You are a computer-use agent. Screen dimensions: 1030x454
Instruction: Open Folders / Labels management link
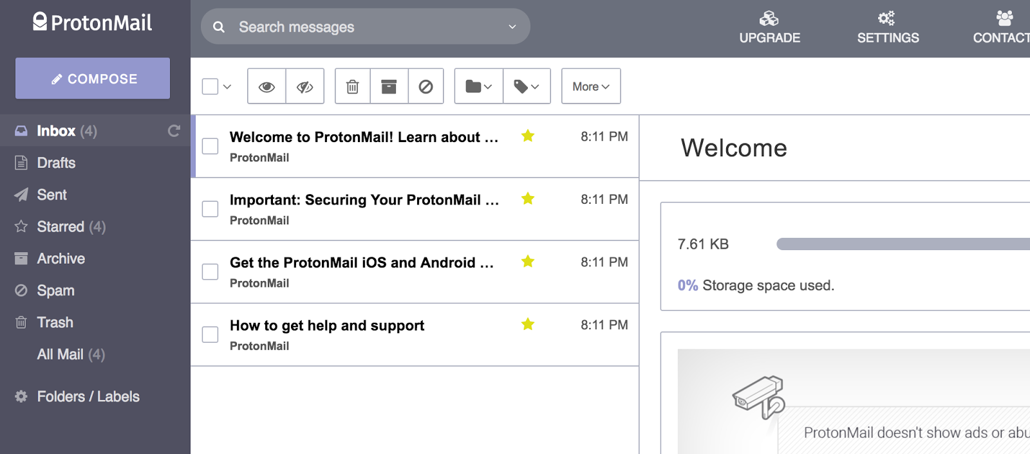[x=88, y=396]
